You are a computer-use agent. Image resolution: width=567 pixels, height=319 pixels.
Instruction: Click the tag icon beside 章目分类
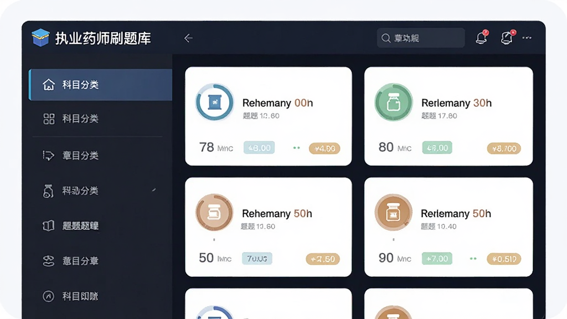[x=49, y=156]
